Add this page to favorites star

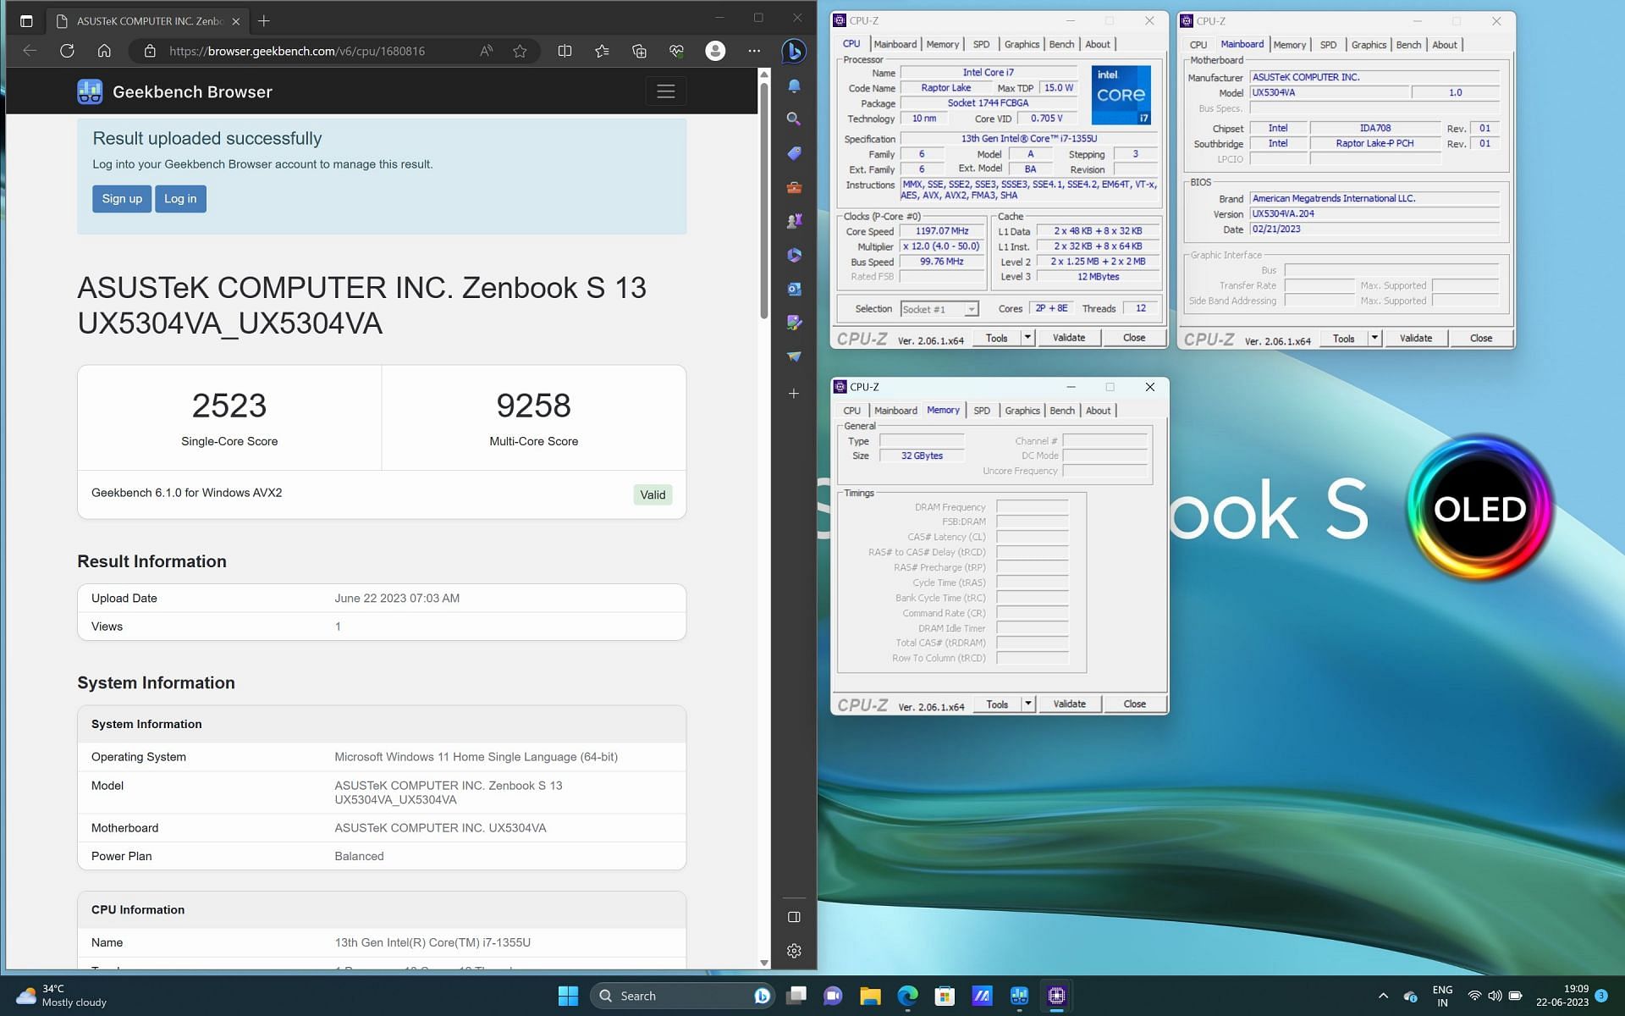click(520, 51)
